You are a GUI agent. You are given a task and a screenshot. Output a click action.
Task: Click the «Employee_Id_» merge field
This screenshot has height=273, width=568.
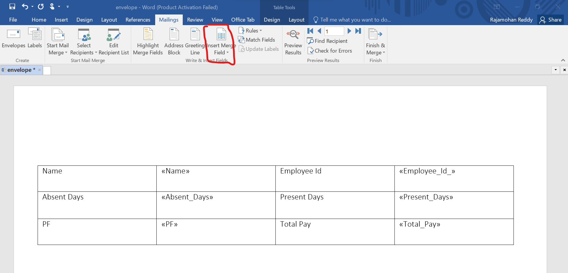pyautogui.click(x=427, y=171)
